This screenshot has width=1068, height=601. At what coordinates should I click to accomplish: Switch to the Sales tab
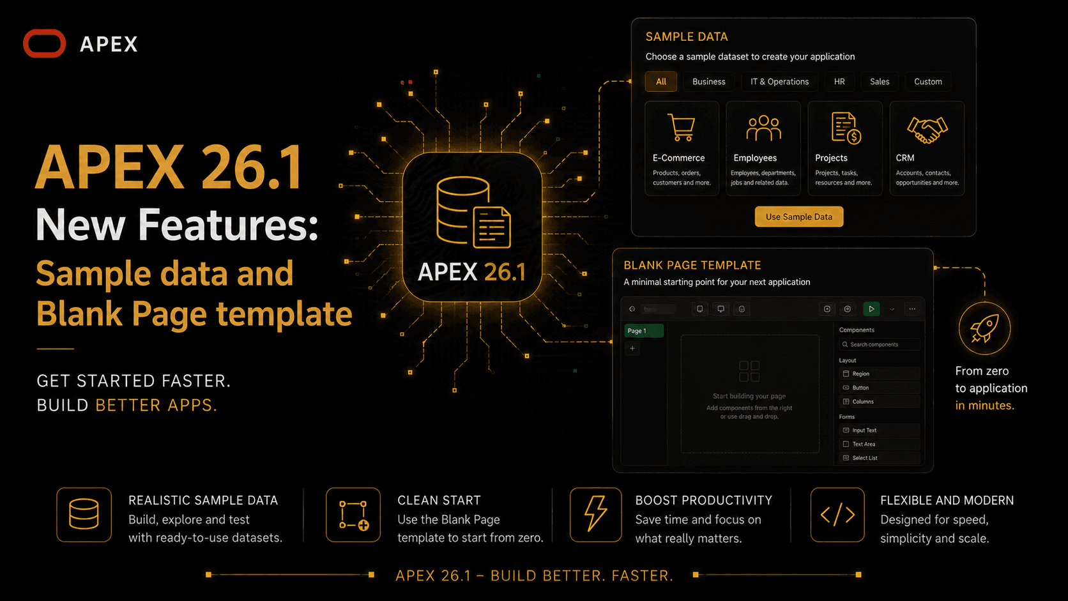pyautogui.click(x=880, y=82)
